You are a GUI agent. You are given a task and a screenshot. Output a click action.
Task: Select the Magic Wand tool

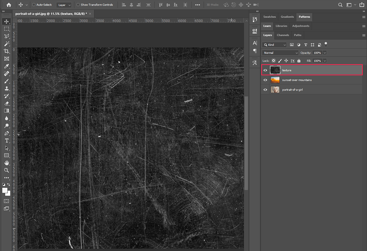click(6, 44)
